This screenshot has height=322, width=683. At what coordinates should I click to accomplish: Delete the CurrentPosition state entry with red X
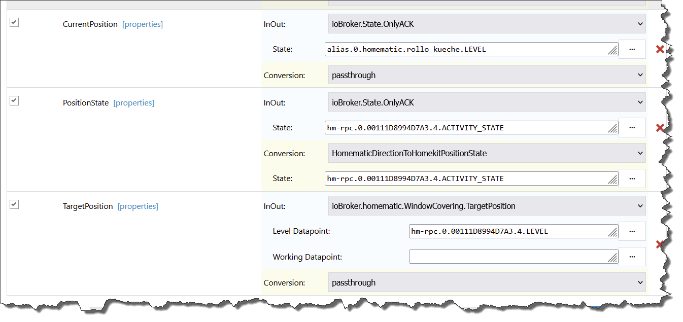pyautogui.click(x=660, y=49)
